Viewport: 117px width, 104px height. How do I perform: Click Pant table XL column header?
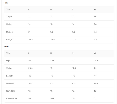95,10
